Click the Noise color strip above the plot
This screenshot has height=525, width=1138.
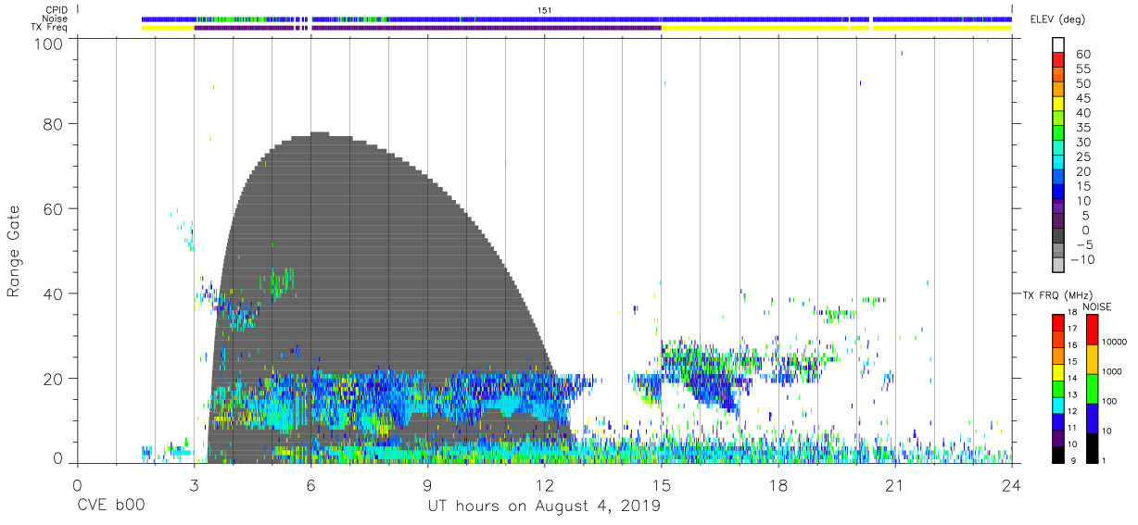(576, 19)
